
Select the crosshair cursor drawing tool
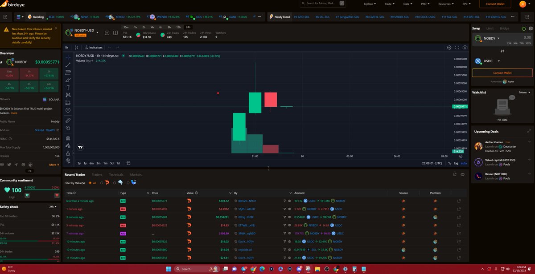(x=68, y=57)
